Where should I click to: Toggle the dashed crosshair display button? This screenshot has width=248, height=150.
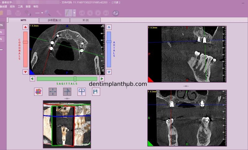(53, 92)
